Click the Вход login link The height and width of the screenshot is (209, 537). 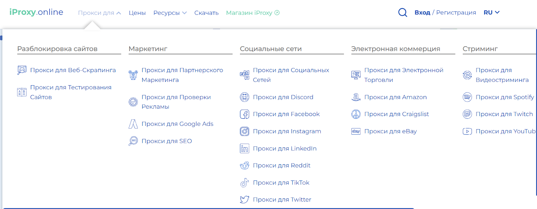pos(422,13)
